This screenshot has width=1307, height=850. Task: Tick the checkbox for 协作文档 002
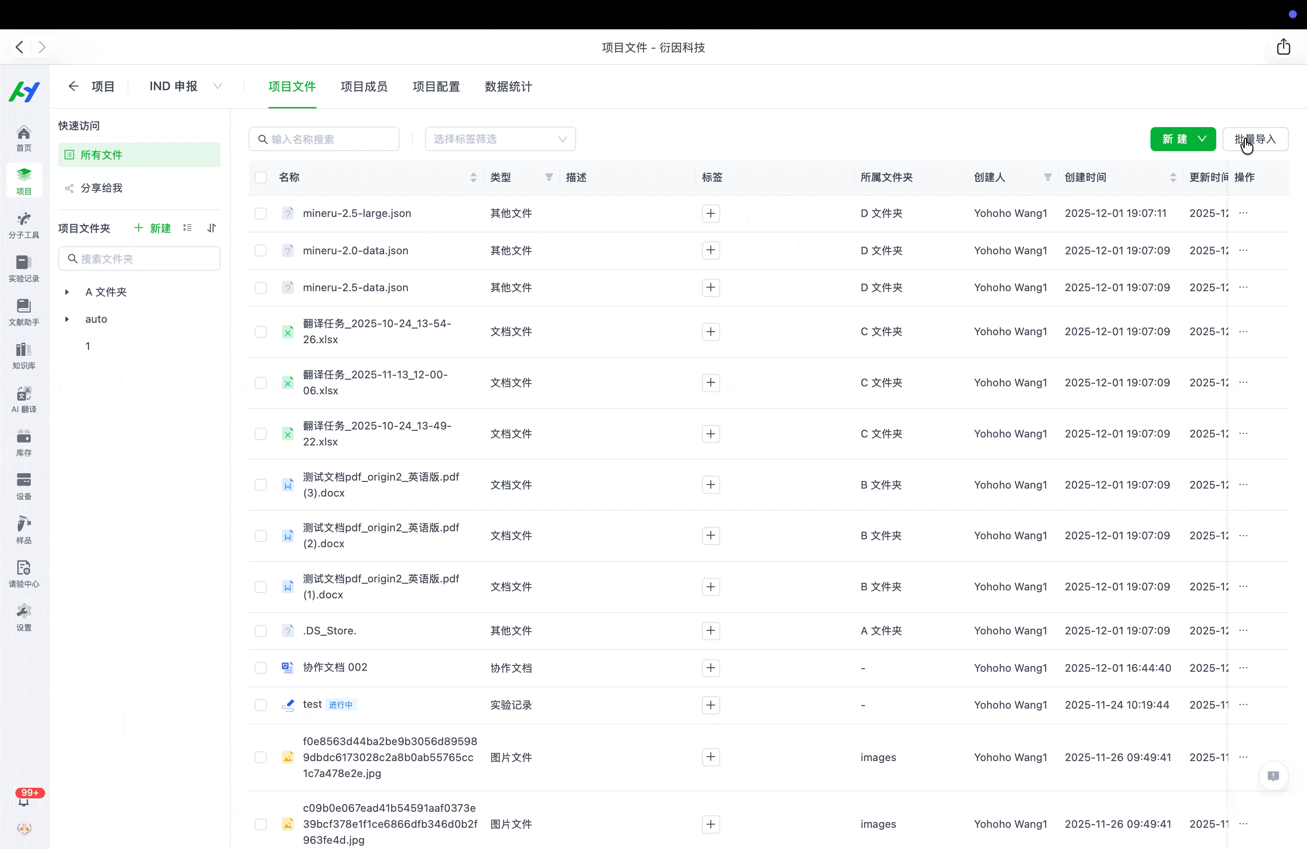pyautogui.click(x=261, y=668)
